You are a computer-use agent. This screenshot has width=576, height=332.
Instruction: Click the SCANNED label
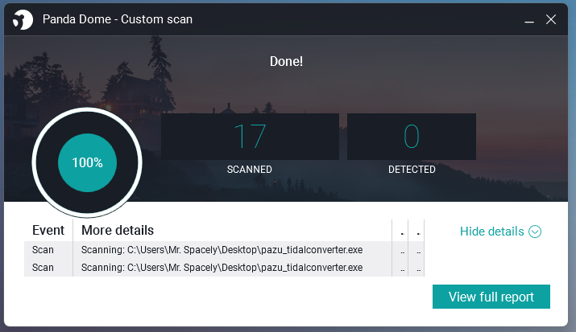[250, 170]
